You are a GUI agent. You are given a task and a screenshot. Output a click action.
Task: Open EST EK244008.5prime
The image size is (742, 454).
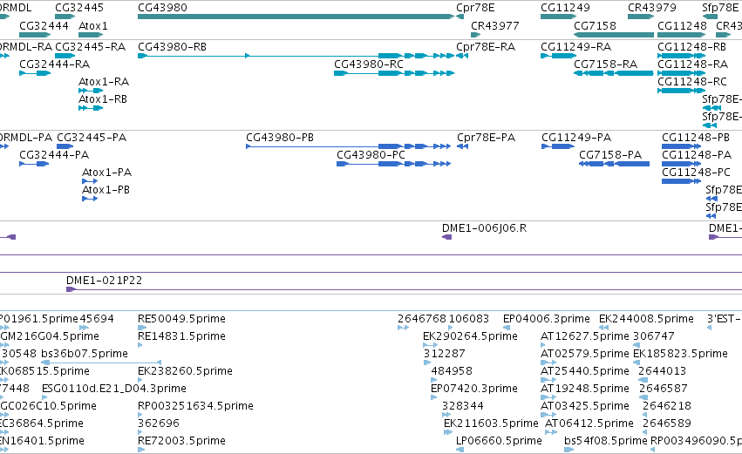(646, 319)
